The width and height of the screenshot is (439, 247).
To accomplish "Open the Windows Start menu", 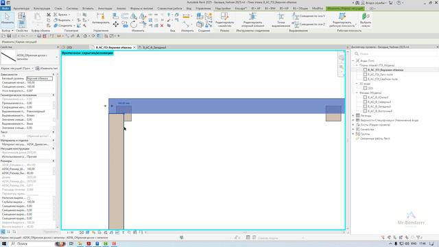I will tap(4, 244).
